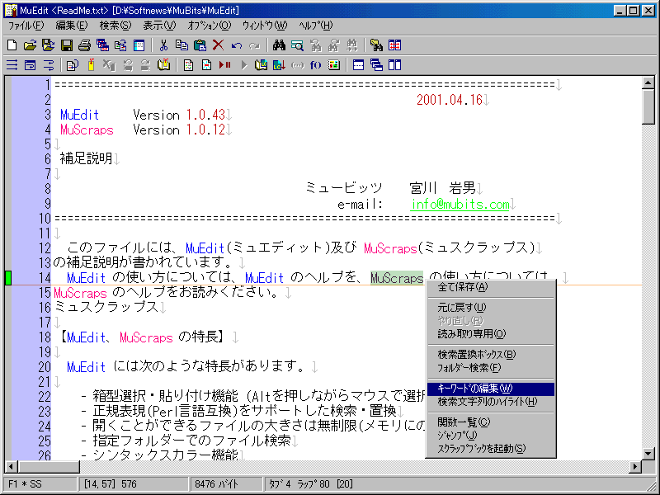Click the folder with floppy reload icon

(48, 45)
